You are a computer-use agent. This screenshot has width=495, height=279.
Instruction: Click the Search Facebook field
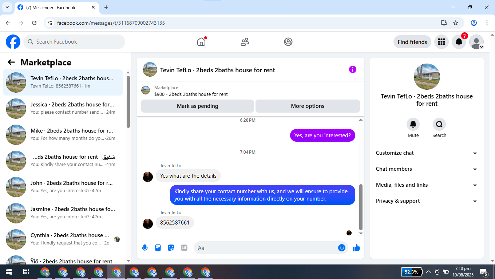[x=74, y=42]
